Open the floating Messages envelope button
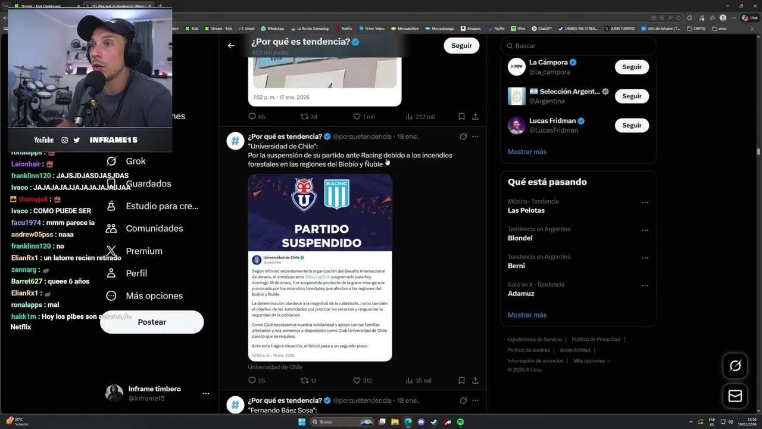The width and height of the screenshot is (762, 429). click(735, 396)
